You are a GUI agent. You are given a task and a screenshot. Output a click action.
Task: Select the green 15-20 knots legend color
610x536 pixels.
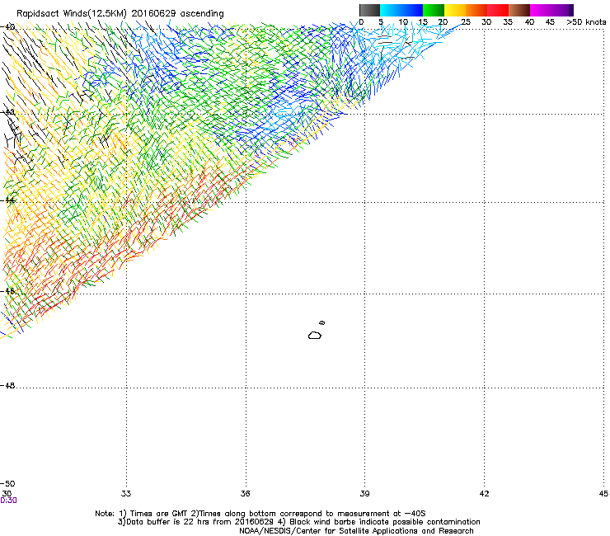pyautogui.click(x=434, y=10)
